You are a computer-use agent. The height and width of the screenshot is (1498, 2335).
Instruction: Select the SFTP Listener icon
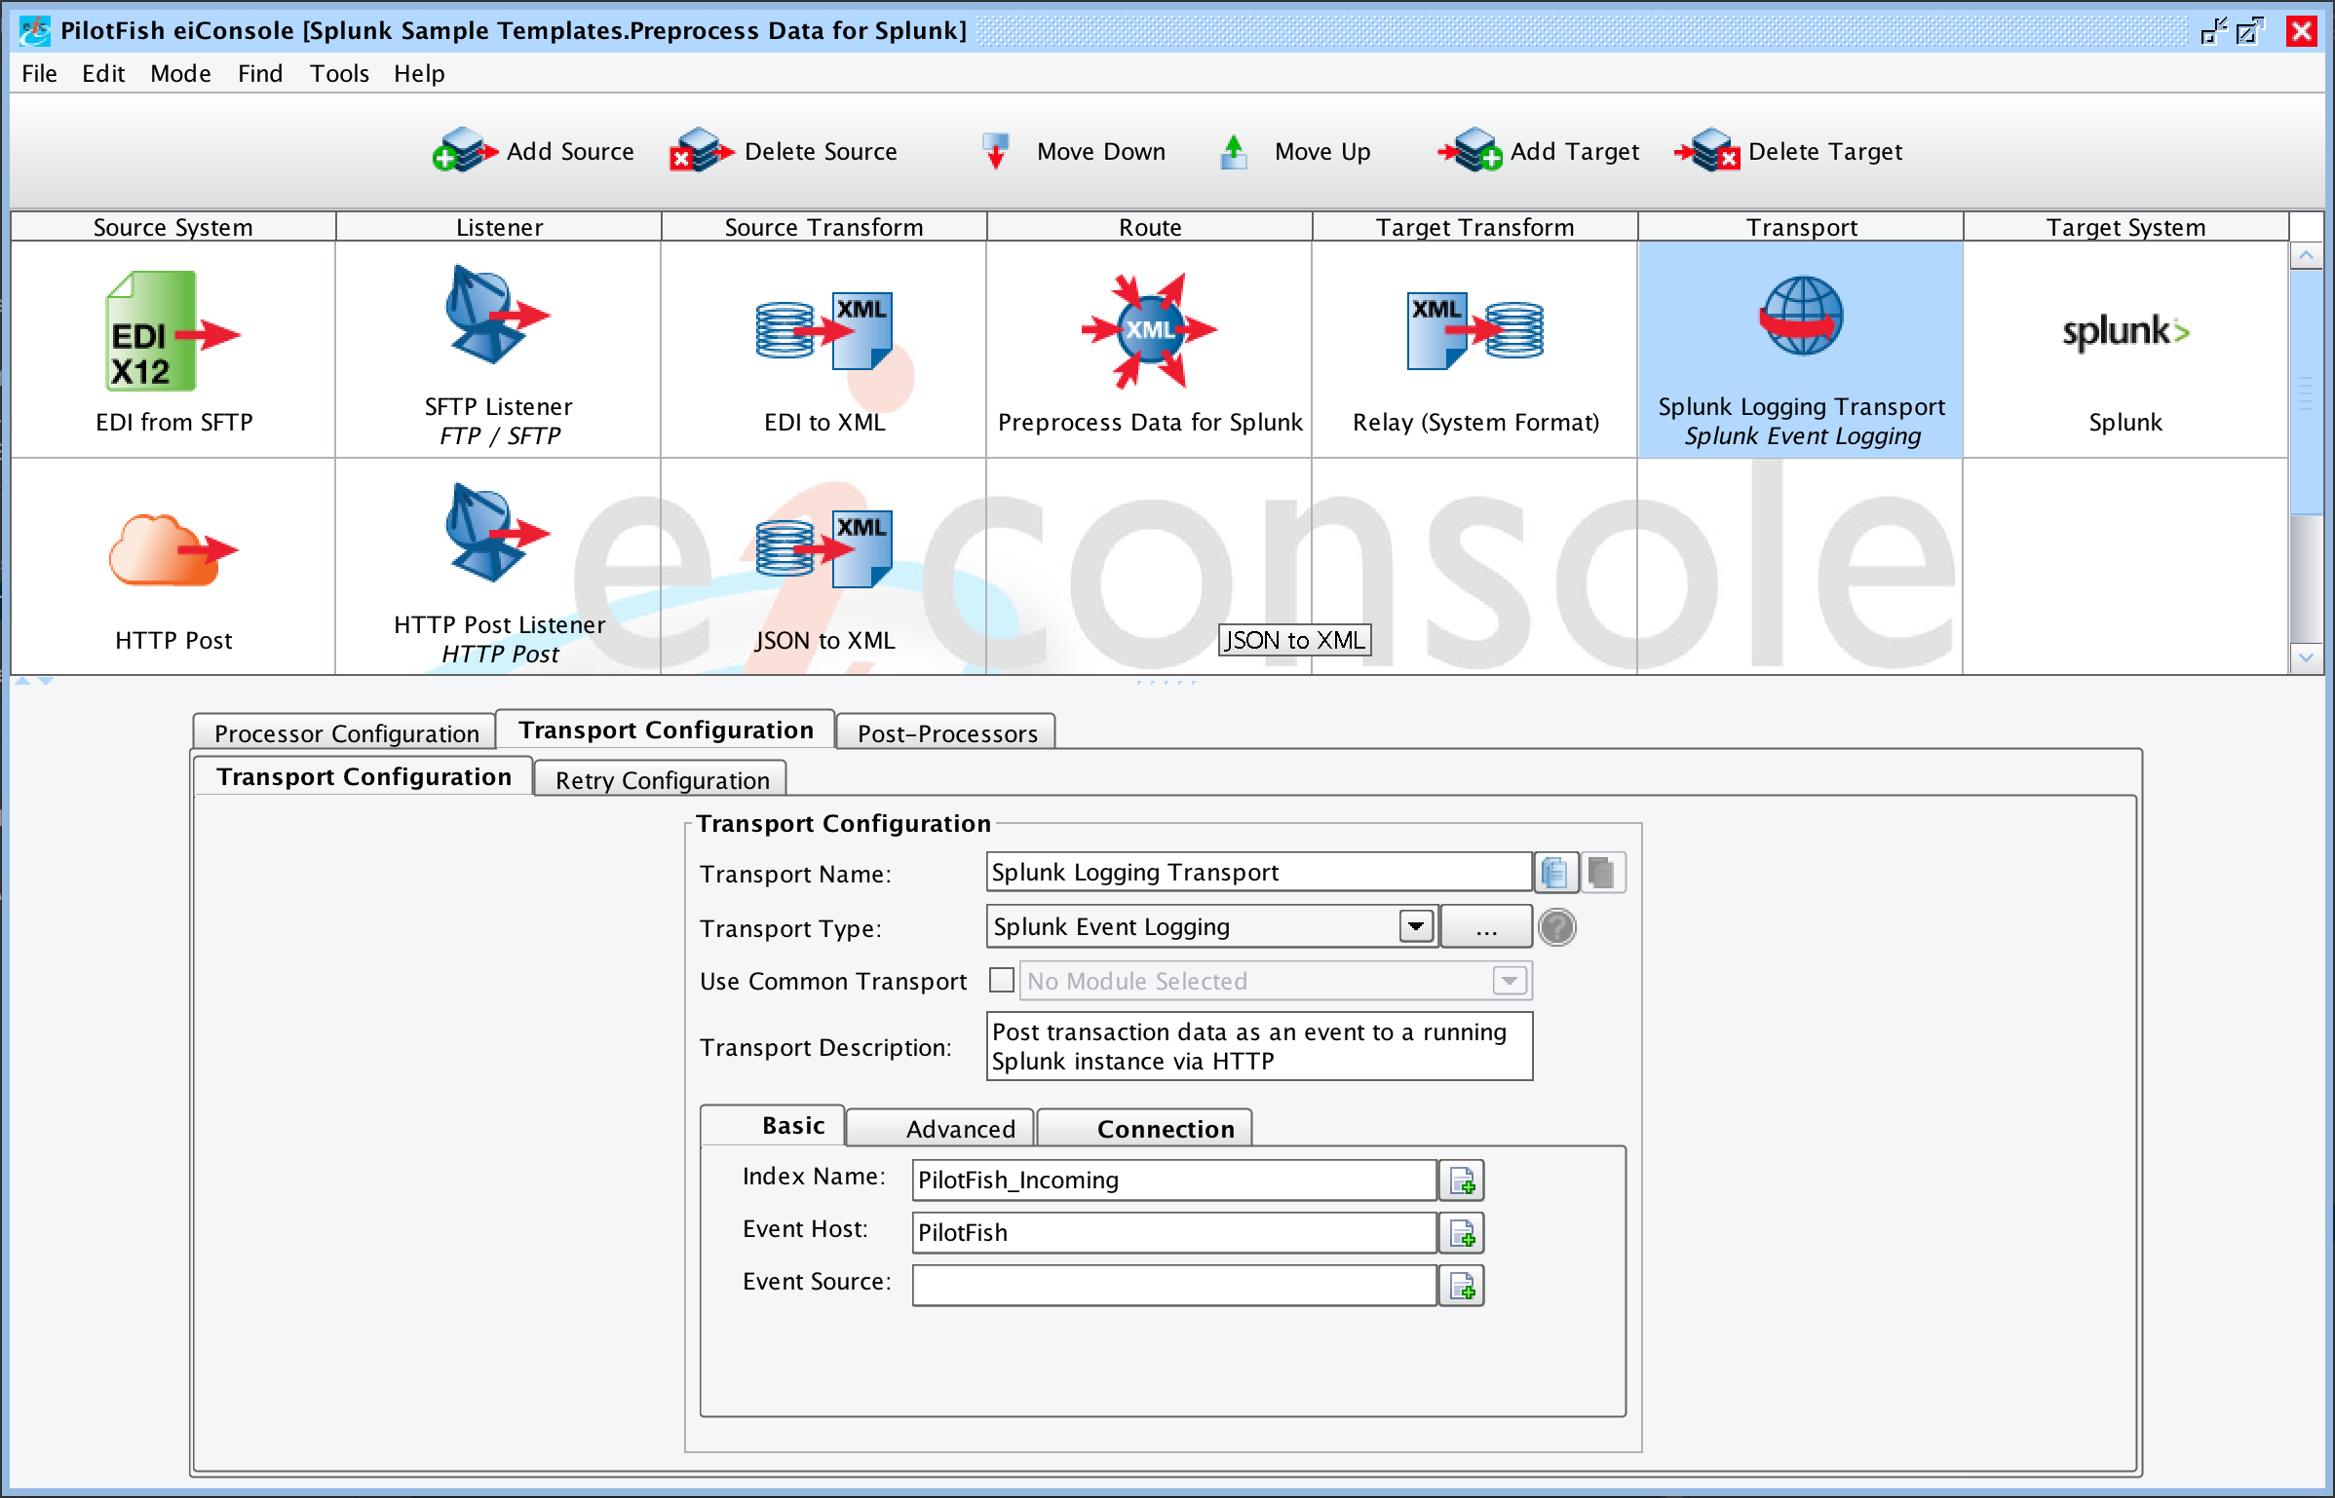point(497,315)
